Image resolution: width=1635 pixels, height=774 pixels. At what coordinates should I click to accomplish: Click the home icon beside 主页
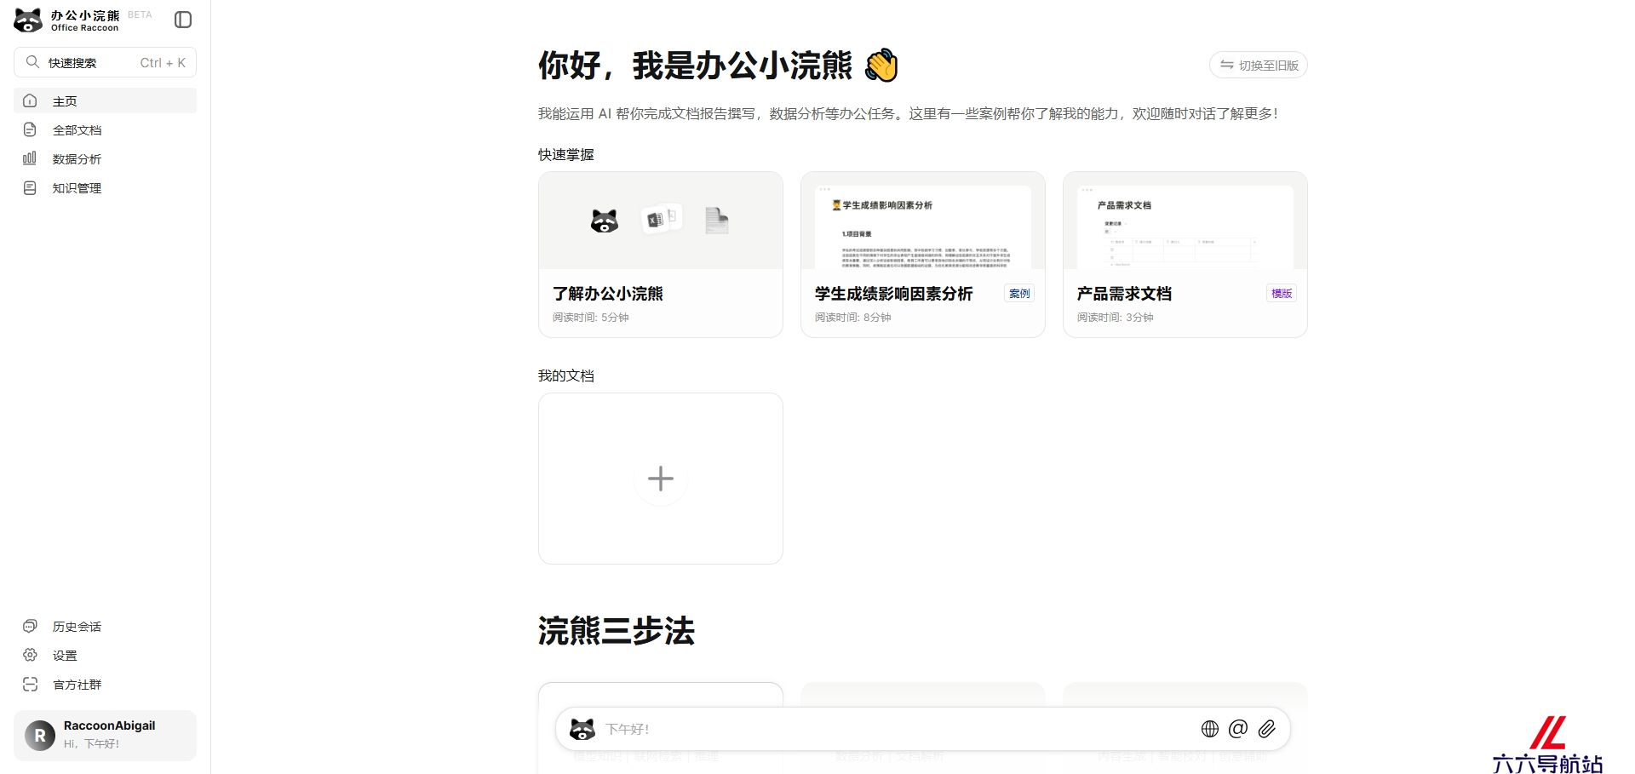click(x=30, y=100)
